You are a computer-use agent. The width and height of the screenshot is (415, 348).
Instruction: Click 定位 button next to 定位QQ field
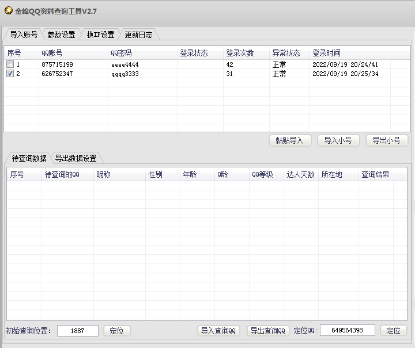coord(393,330)
